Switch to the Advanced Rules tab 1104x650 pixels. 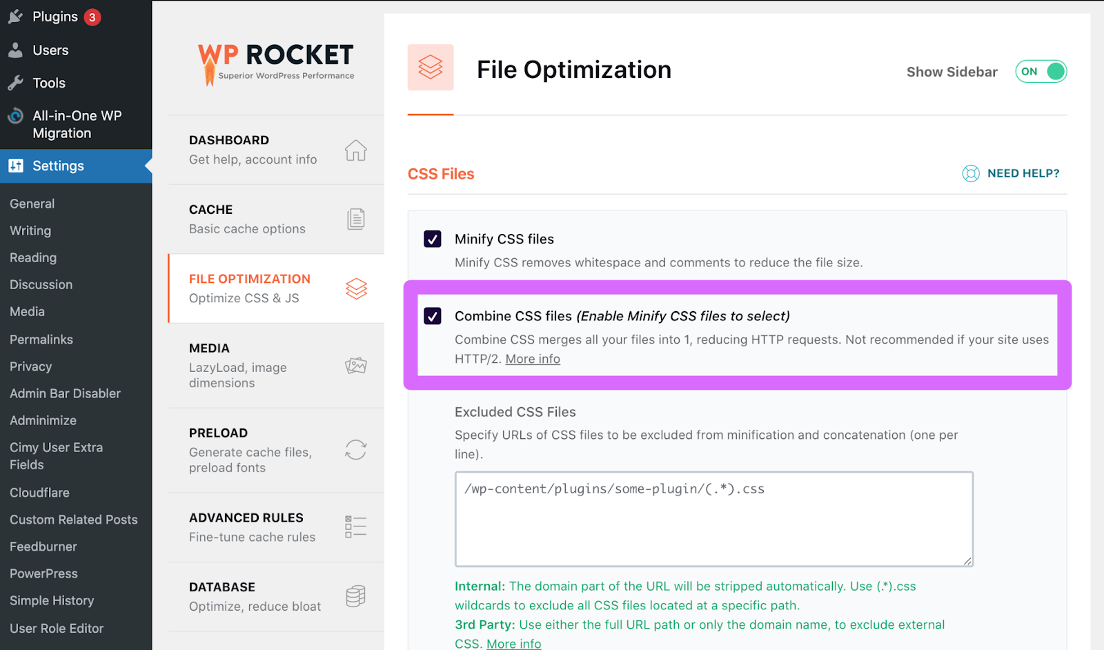coord(276,527)
